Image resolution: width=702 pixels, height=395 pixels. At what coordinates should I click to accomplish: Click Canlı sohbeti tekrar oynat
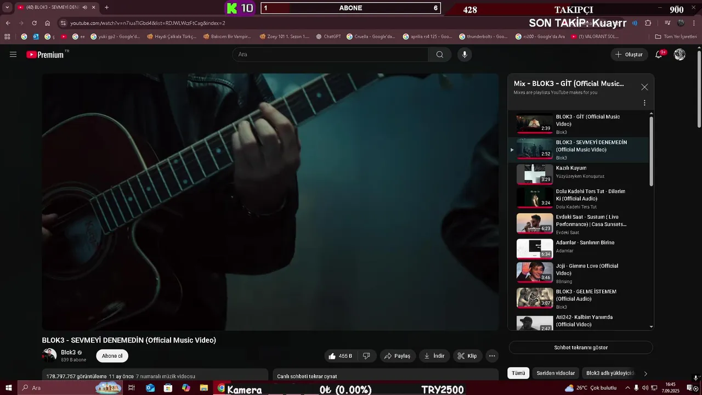coord(307,376)
